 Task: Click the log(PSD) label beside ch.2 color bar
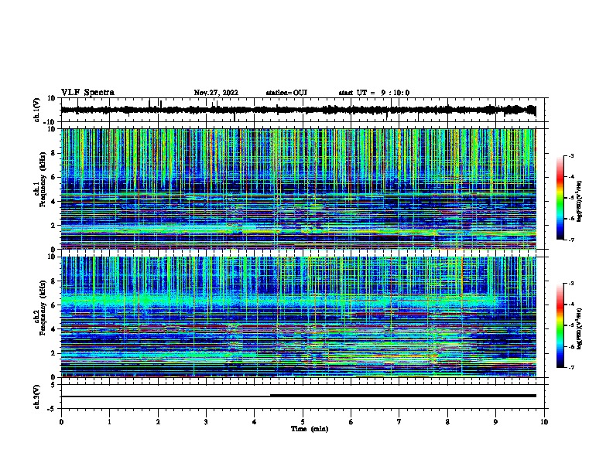pyautogui.click(x=579, y=328)
